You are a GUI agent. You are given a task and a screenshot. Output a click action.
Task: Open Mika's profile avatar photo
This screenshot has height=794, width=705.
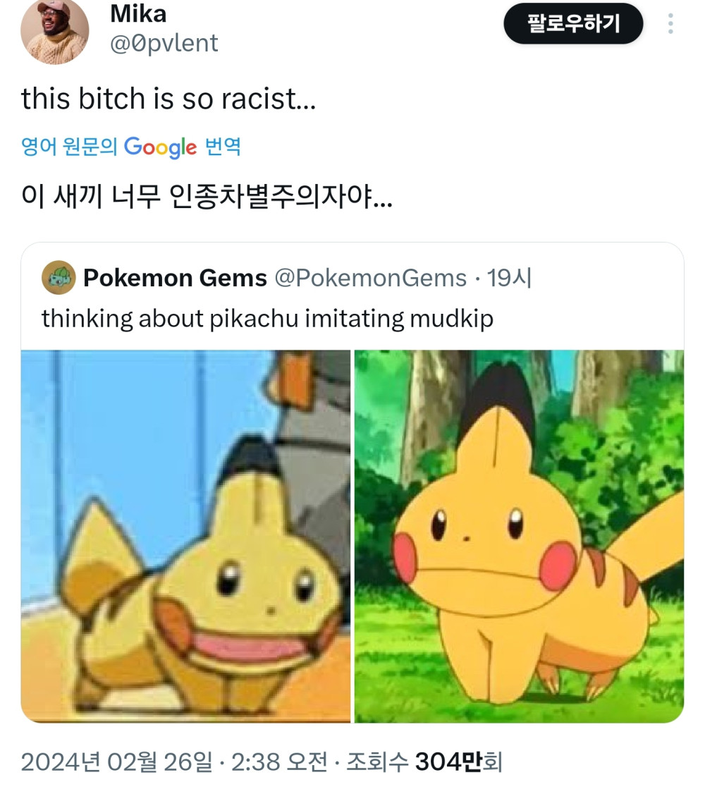click(55, 30)
